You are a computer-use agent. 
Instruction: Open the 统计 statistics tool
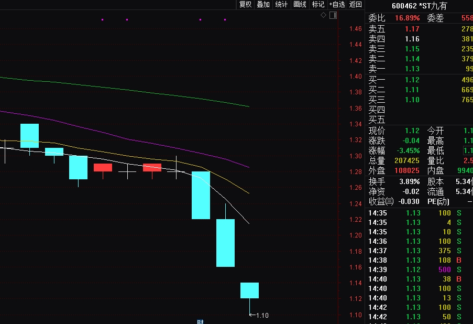(x=281, y=5)
